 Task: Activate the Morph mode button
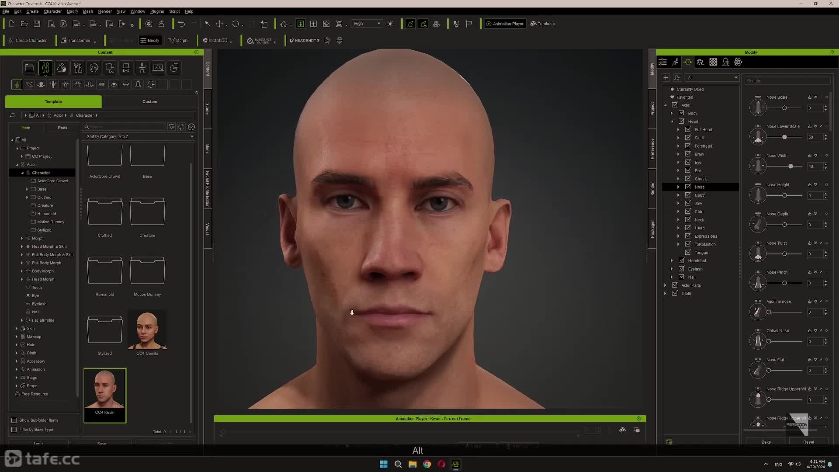178,40
